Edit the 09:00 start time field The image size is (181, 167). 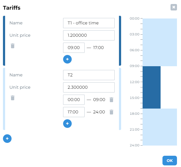[74, 48]
